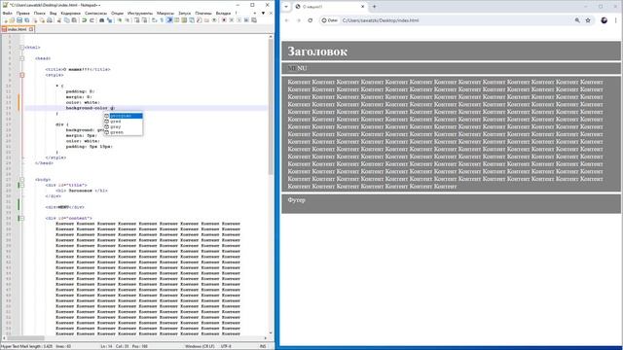Click the Paste toolbar icon

pos(74,20)
